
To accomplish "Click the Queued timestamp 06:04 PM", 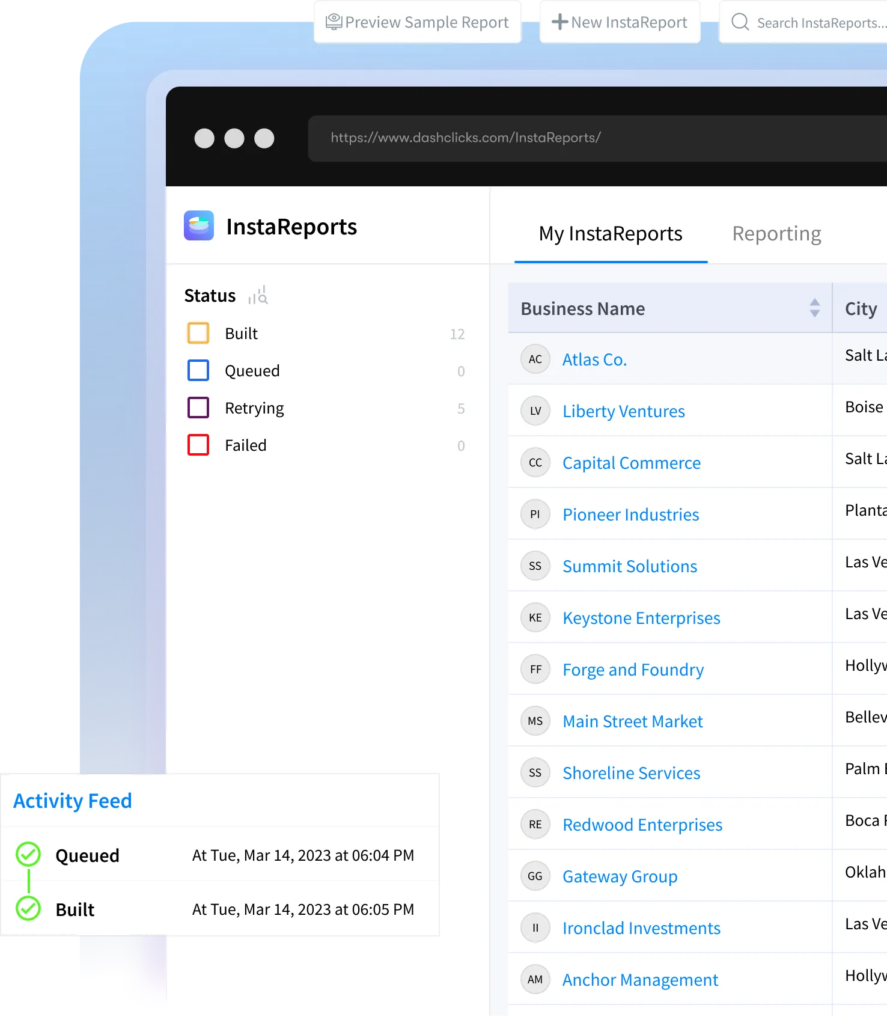I will click(303, 855).
